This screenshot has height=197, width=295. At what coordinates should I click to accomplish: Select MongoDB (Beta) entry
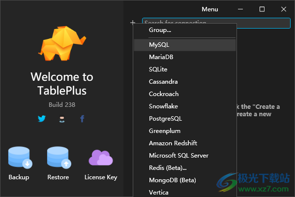click(185, 180)
